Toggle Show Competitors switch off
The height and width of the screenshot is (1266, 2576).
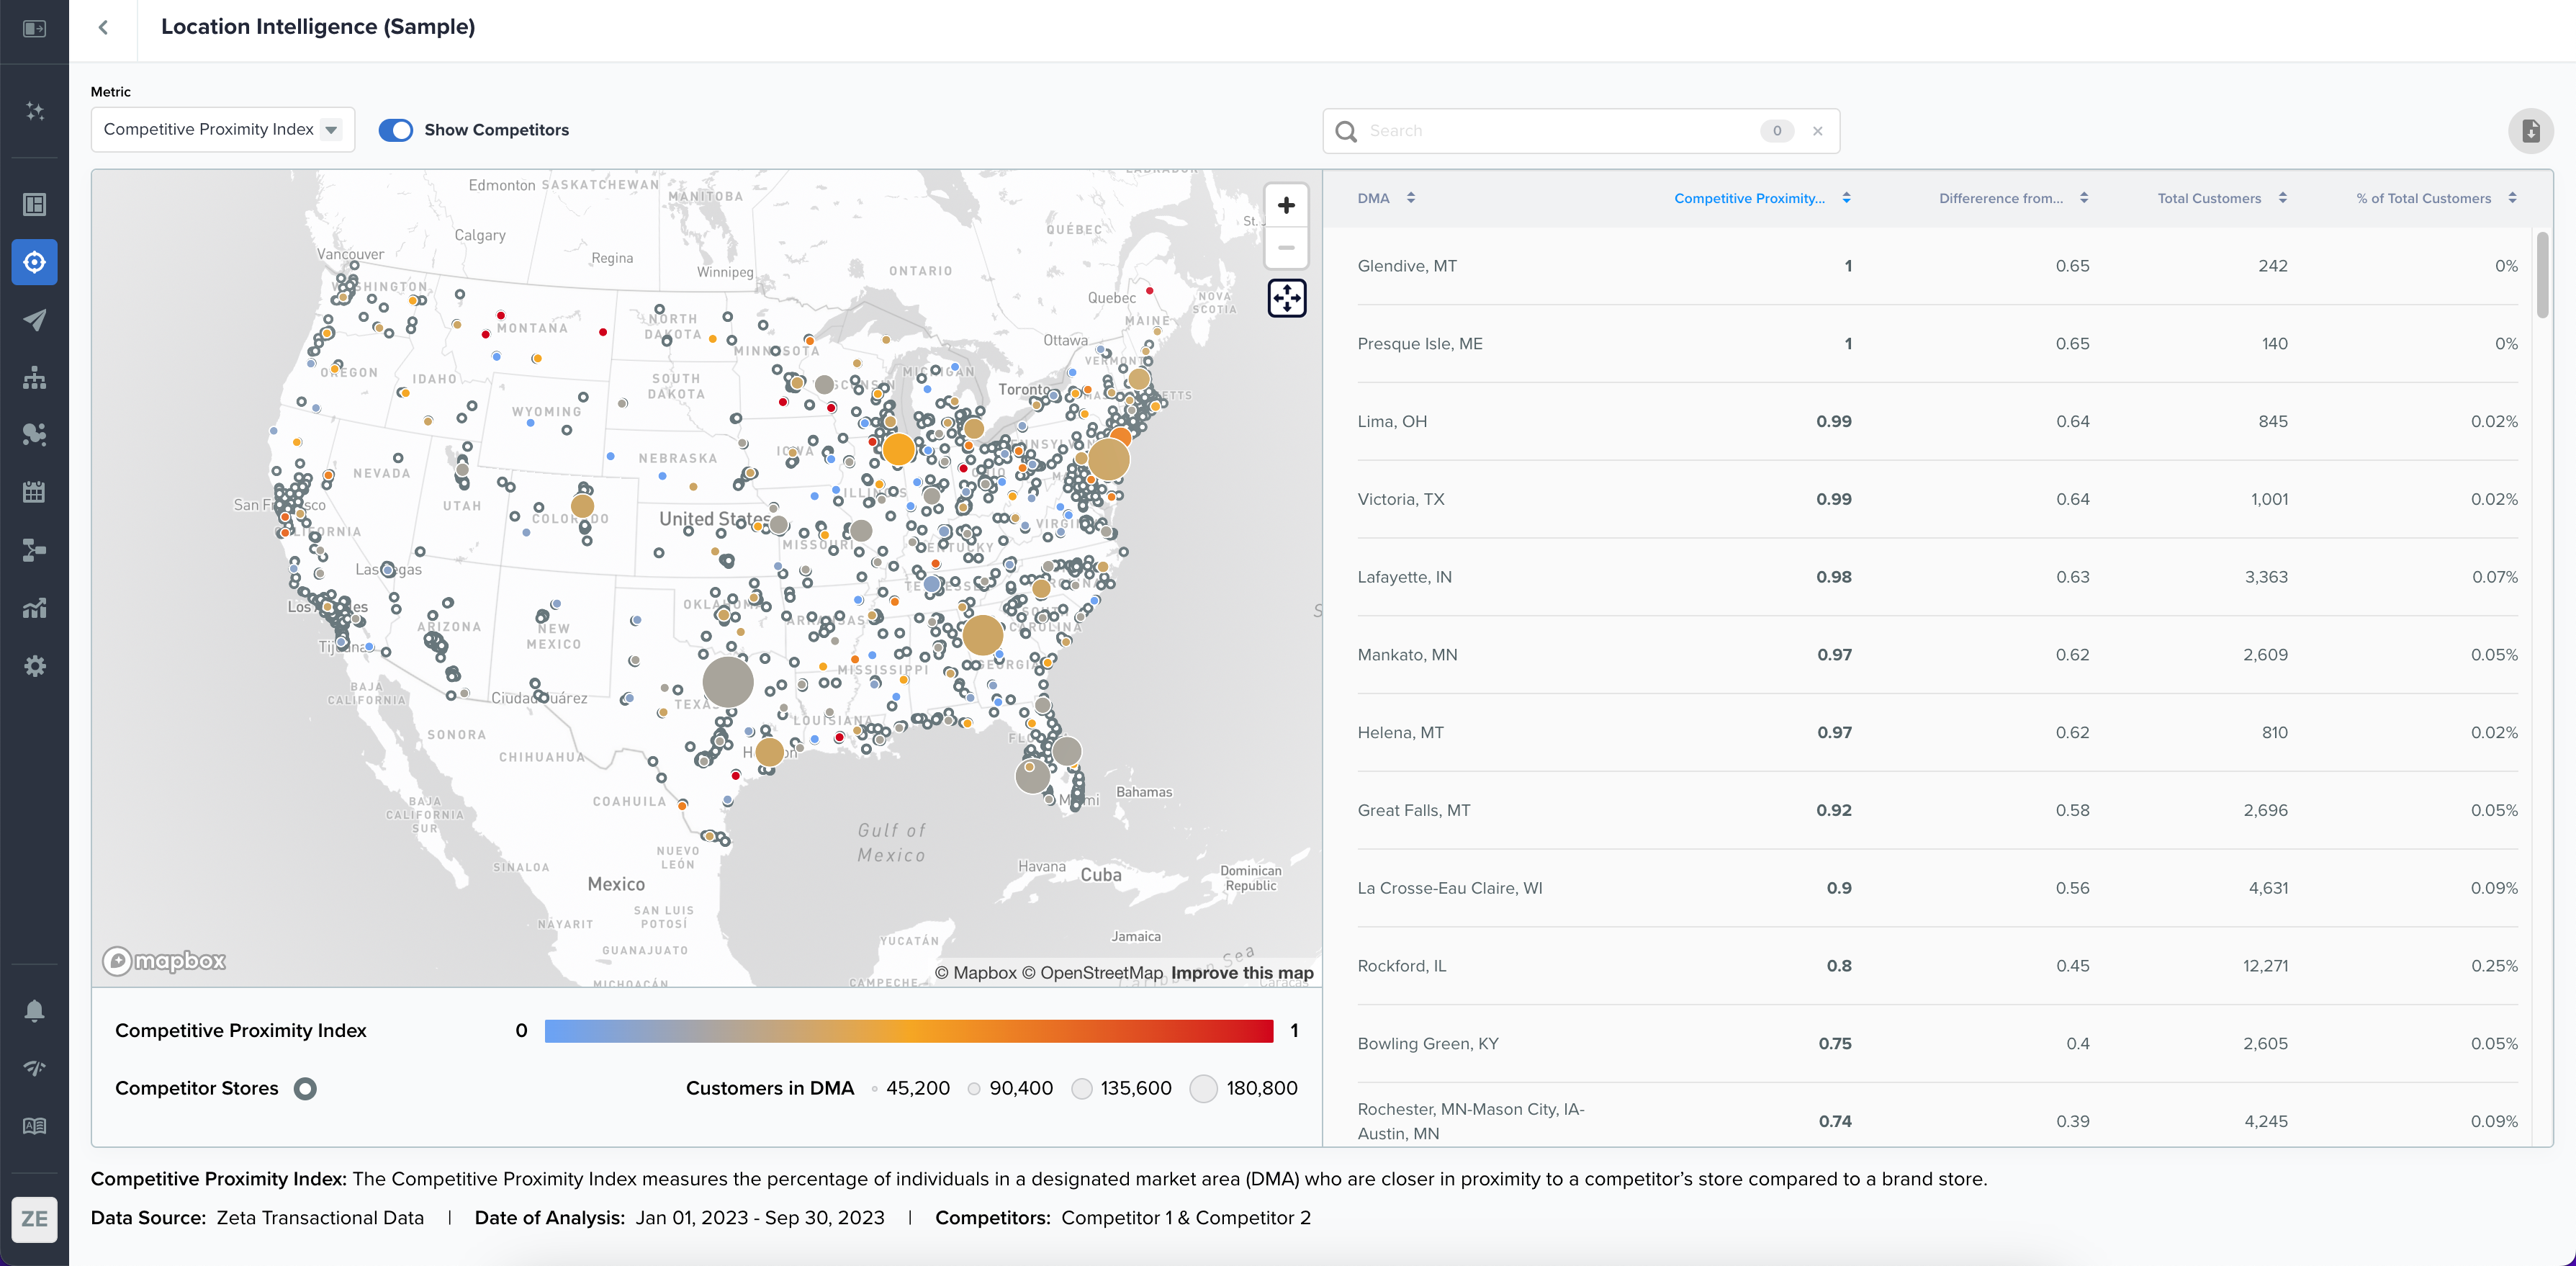(396, 130)
